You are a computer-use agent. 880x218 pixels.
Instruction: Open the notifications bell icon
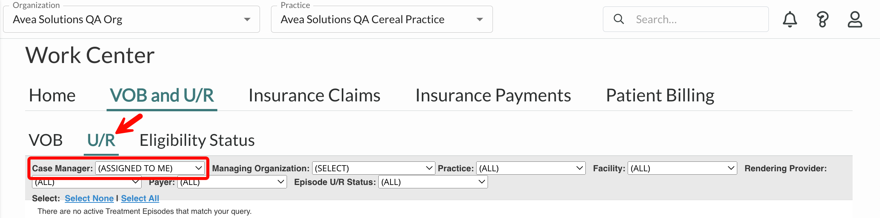tap(790, 19)
